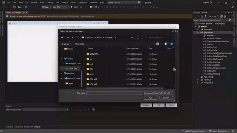Open the Component Files type filter

[158, 93]
